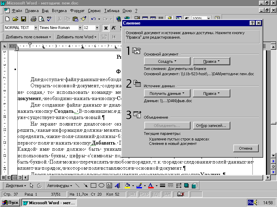This screenshot has height=207, width=277.
Task: Open the Формат menu
Action: [x=77, y=11]
